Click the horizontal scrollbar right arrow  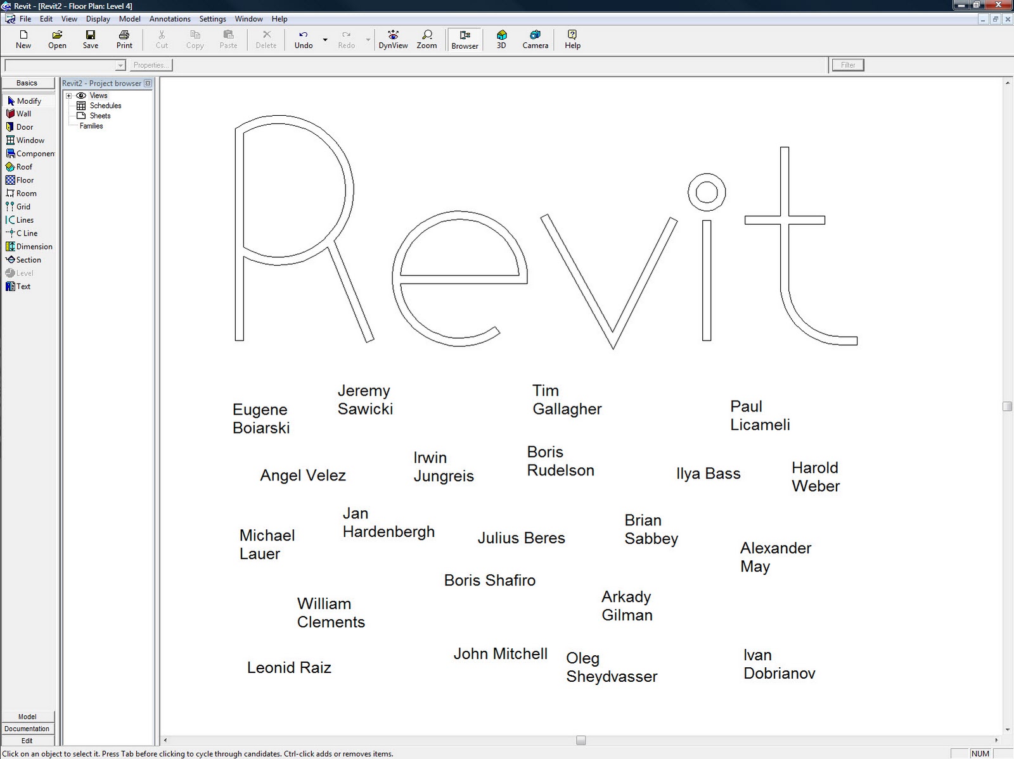tap(996, 740)
